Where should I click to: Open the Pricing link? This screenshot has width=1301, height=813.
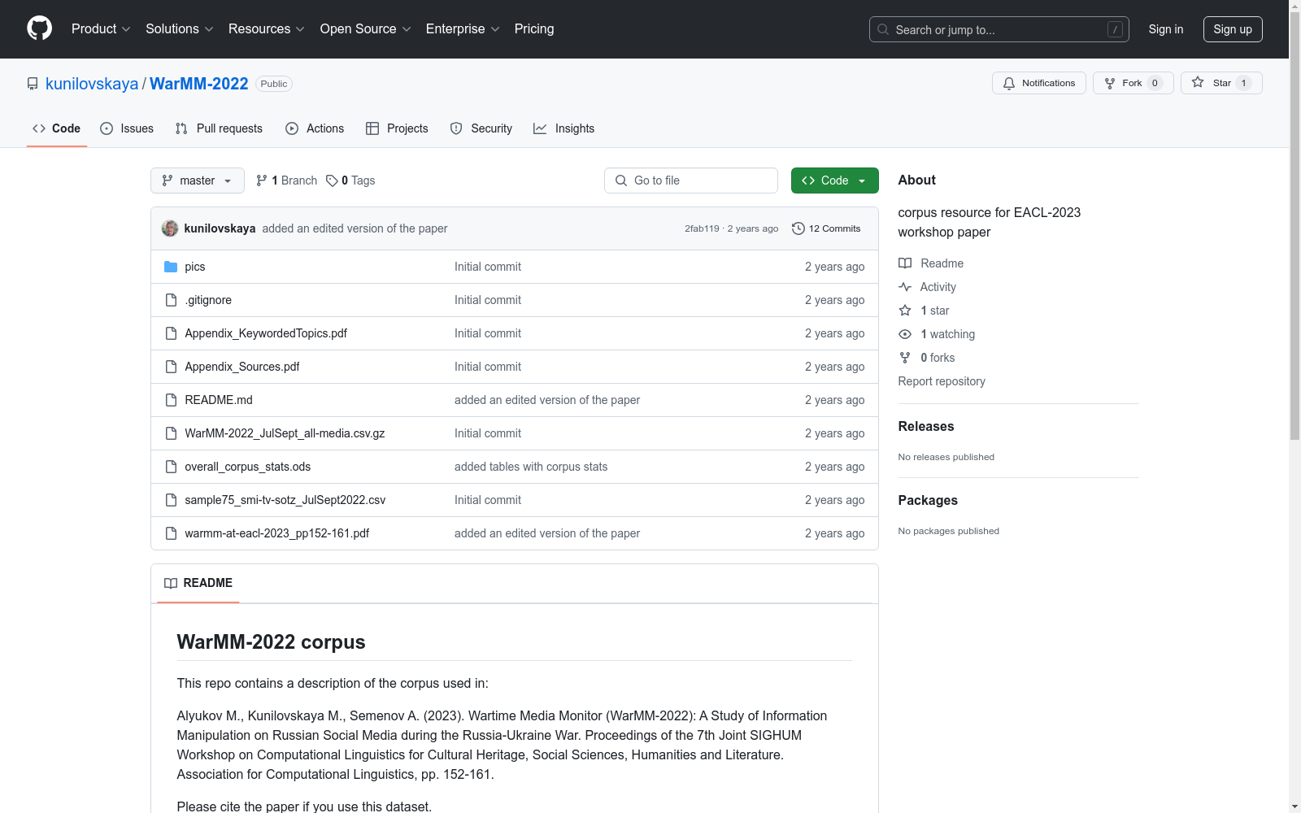click(x=534, y=29)
